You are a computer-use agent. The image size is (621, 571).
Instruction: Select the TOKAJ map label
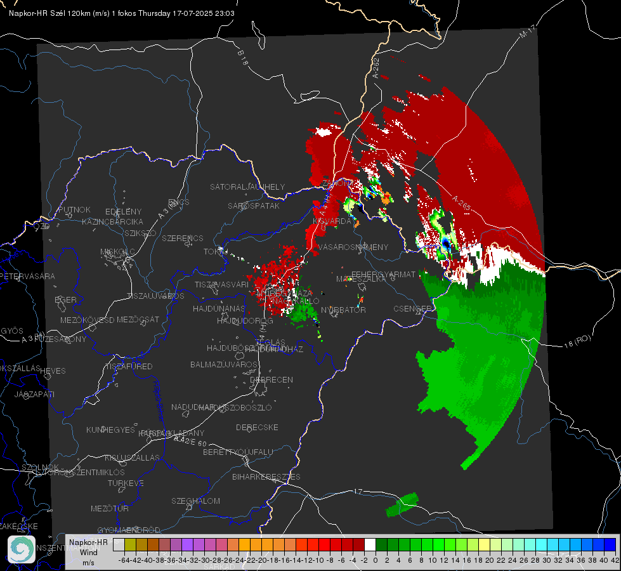(x=216, y=252)
